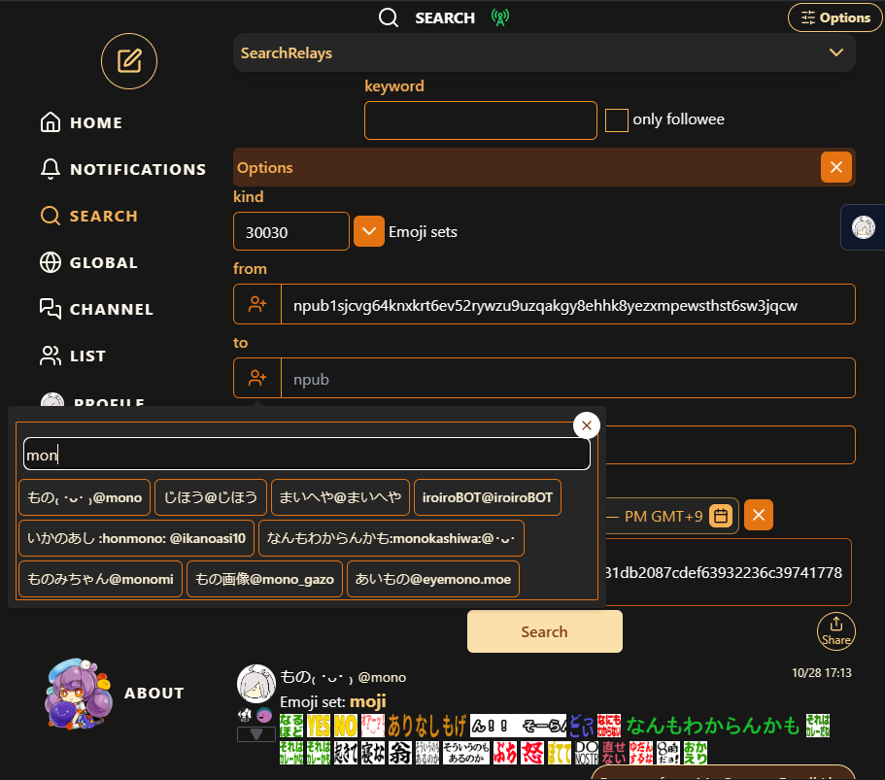This screenshot has height=780, width=885.
Task: Select じほう@じほう suggestion
Action: [x=211, y=497]
